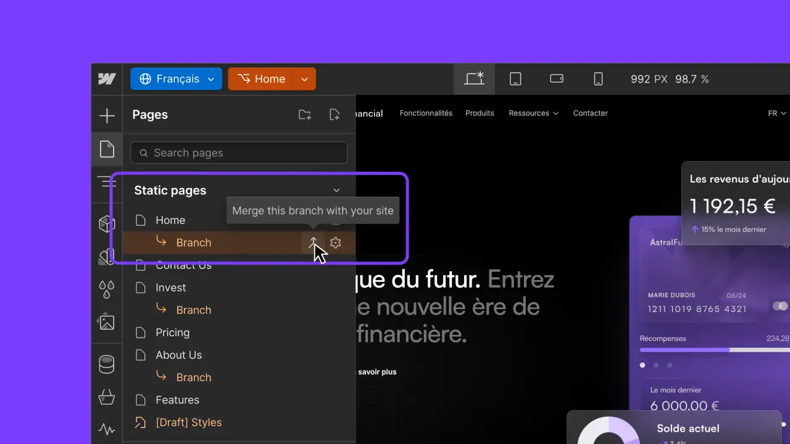Switch to tablet breakpoint view

point(515,78)
